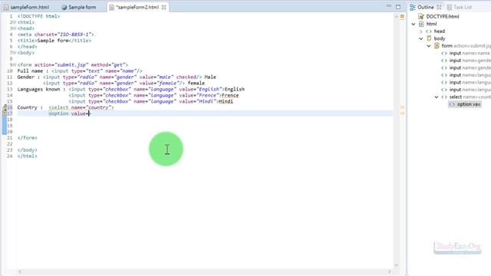Click the head tag icon in Outline

[x=429, y=31]
